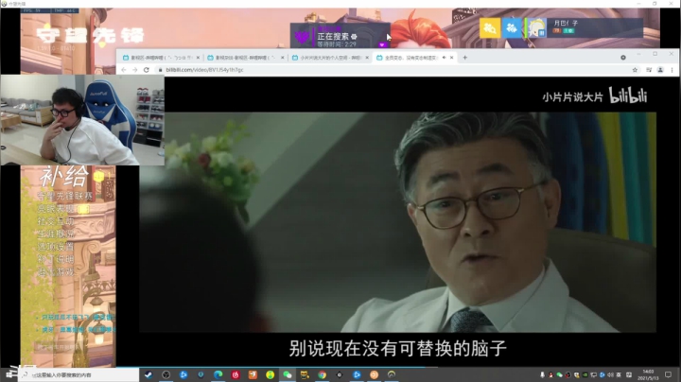Open Google Chrome from the taskbar
The width and height of the screenshot is (681, 382).
pyautogui.click(x=323, y=374)
